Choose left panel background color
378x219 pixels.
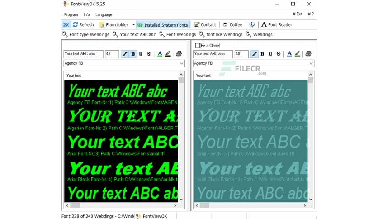168,54
